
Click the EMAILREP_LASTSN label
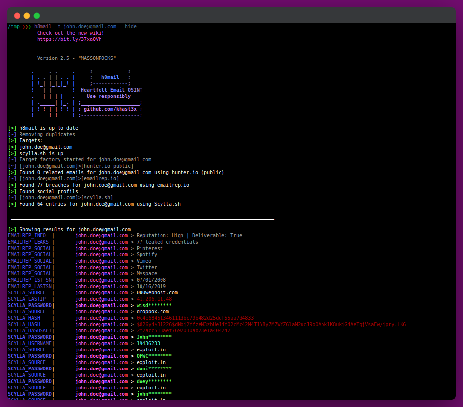[30, 287]
